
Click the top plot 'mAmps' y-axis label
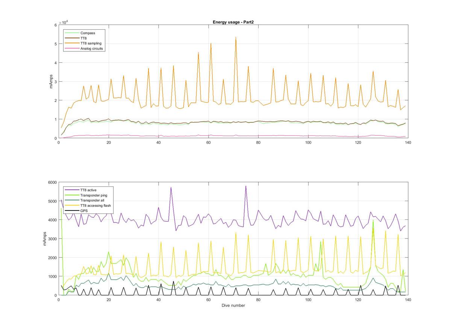pyautogui.click(x=51, y=81)
